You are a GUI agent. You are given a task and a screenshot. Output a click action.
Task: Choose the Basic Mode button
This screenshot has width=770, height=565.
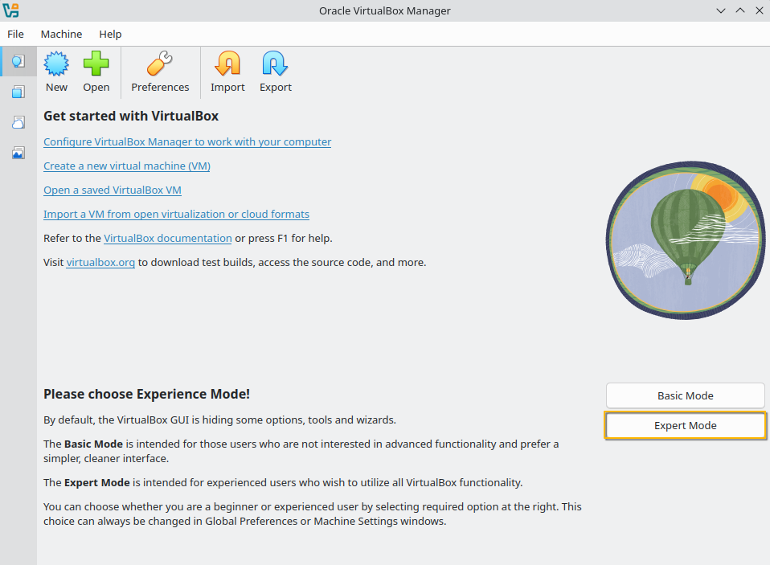click(x=685, y=395)
